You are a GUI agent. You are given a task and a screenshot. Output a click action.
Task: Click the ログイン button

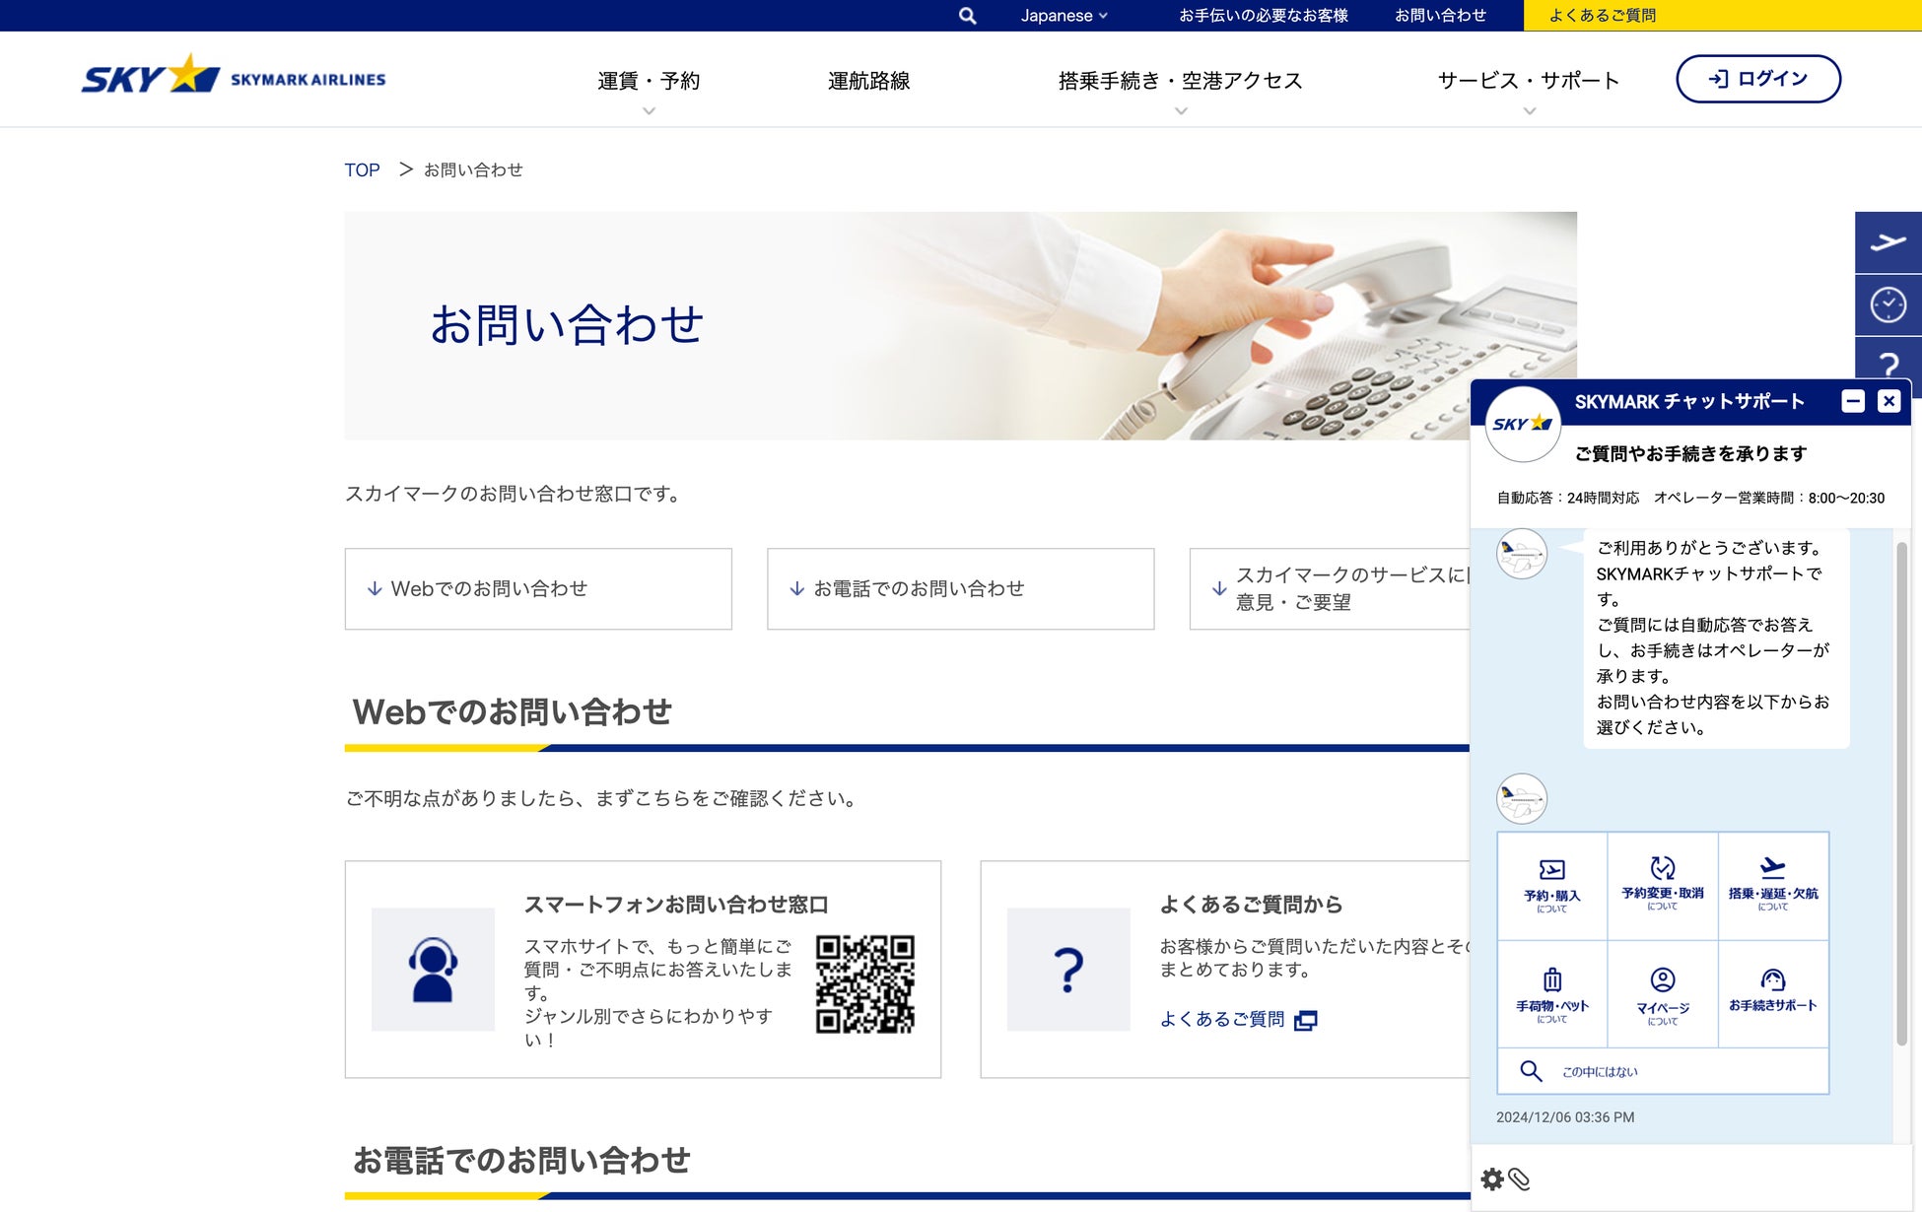tap(1757, 79)
